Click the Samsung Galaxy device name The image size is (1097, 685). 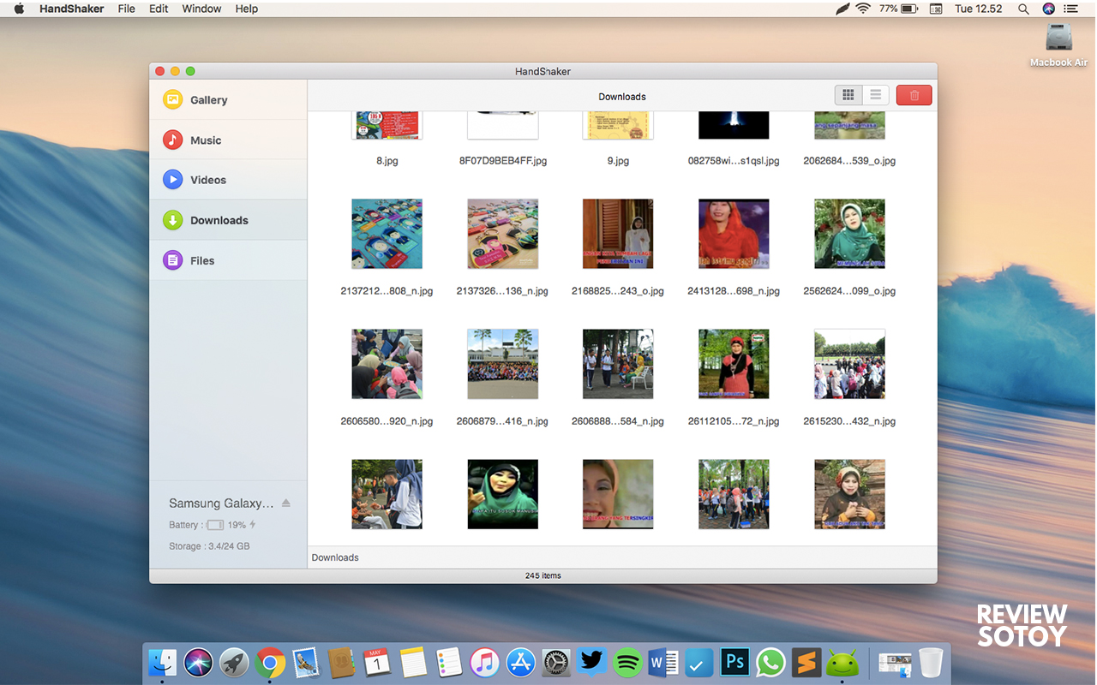click(221, 503)
